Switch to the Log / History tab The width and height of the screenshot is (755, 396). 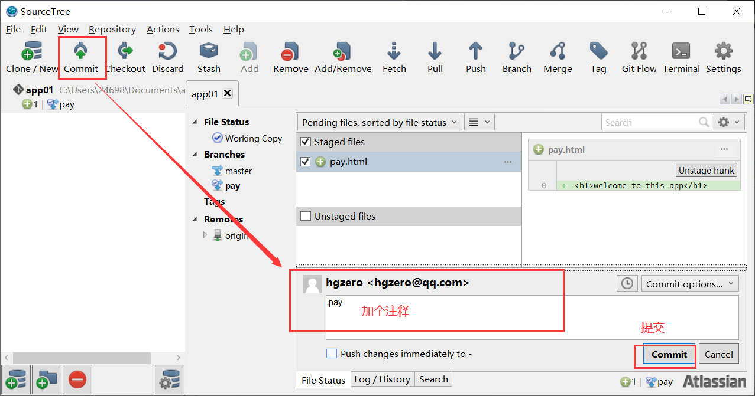tap(382, 379)
